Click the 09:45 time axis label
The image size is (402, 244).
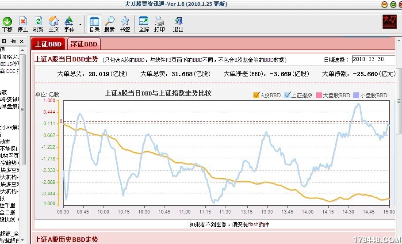coord(83,212)
